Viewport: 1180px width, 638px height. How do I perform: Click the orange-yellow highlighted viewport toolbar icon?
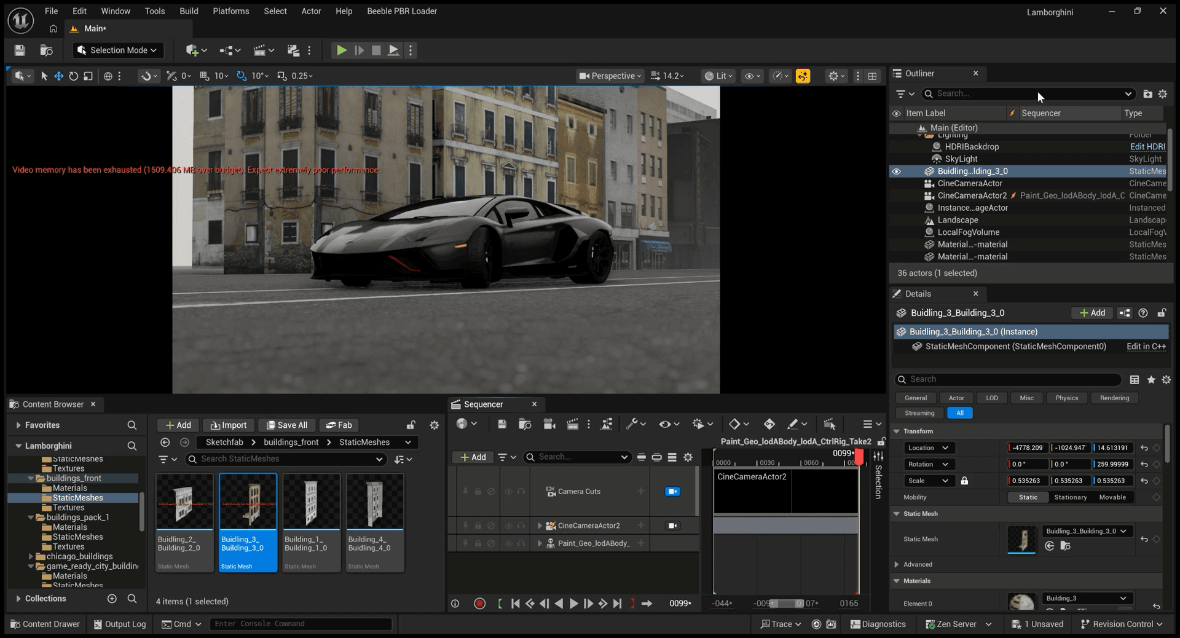point(803,76)
